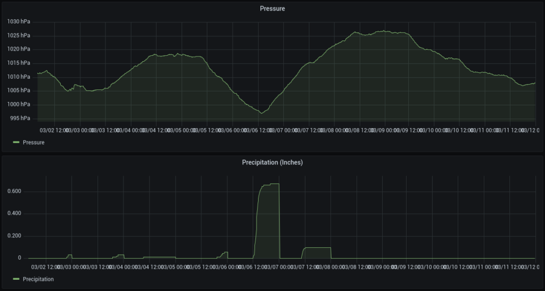Image resolution: width=545 pixels, height=291 pixels.
Task: Open the Pressure panel title menu
Action: click(272, 9)
